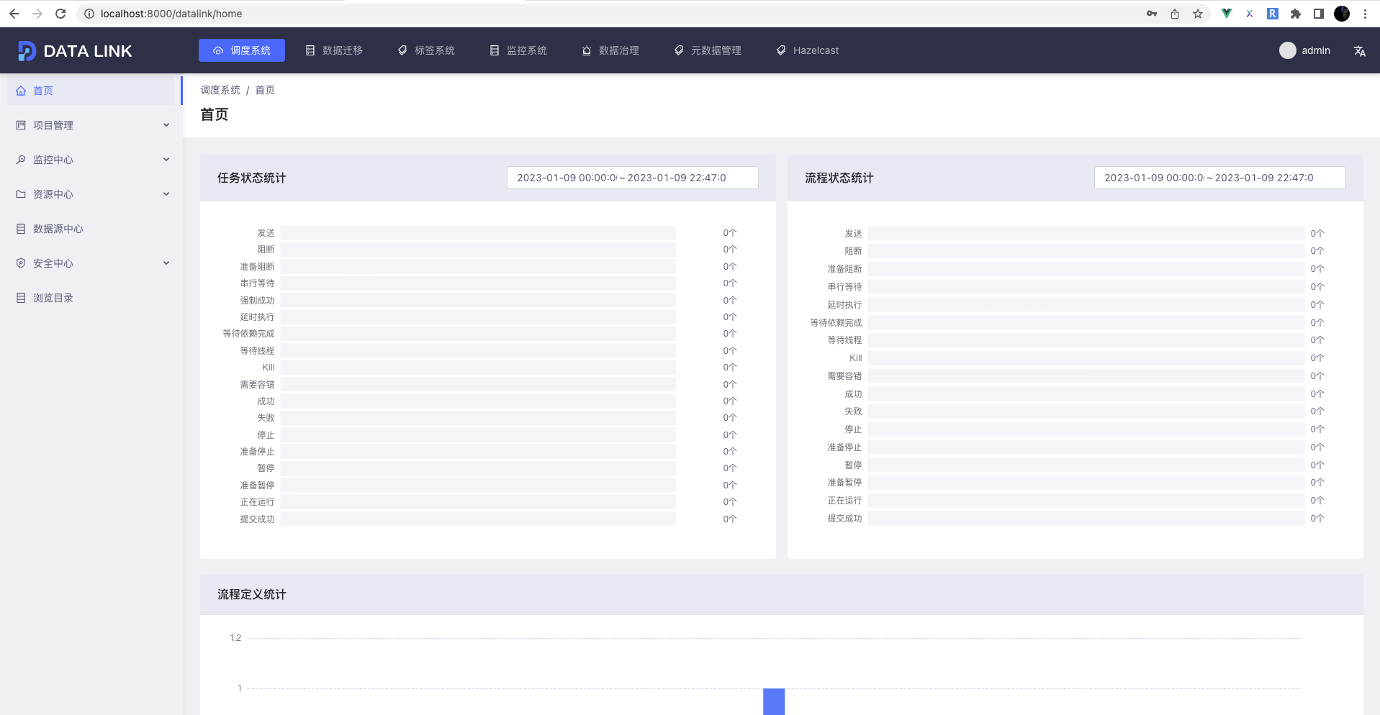Viewport: 1380px width, 715px height.
Task: Expand the 安全中心 chevron
Action: pos(166,263)
